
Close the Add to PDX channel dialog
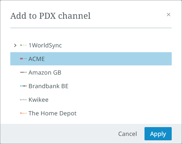[x=168, y=15]
